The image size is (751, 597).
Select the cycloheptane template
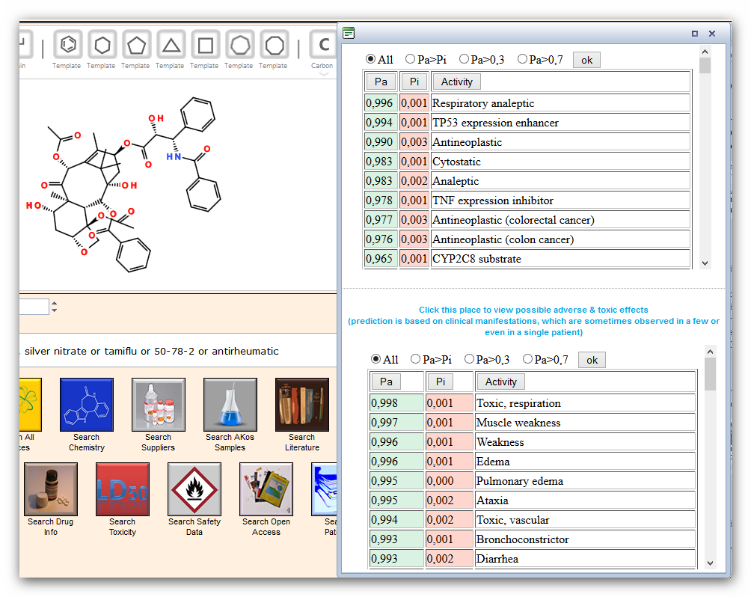pos(240,45)
